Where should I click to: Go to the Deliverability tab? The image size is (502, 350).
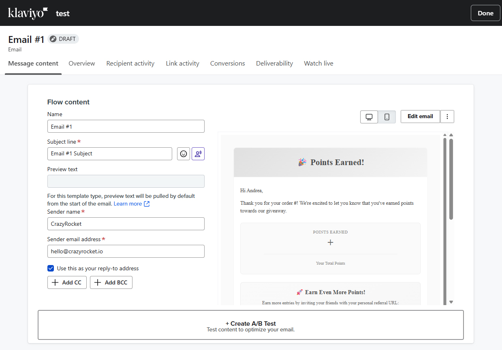coord(274,64)
